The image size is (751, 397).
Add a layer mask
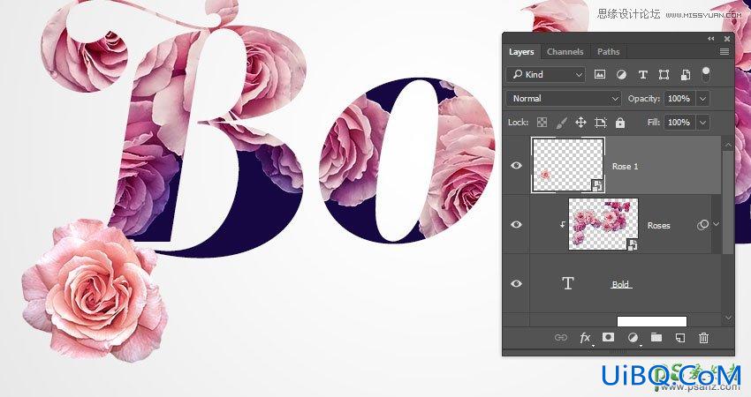608,337
